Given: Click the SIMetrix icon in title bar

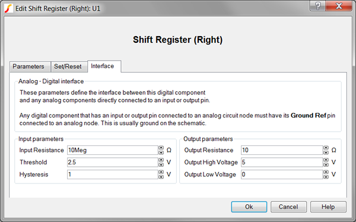Looking at the screenshot, I should point(9,8).
